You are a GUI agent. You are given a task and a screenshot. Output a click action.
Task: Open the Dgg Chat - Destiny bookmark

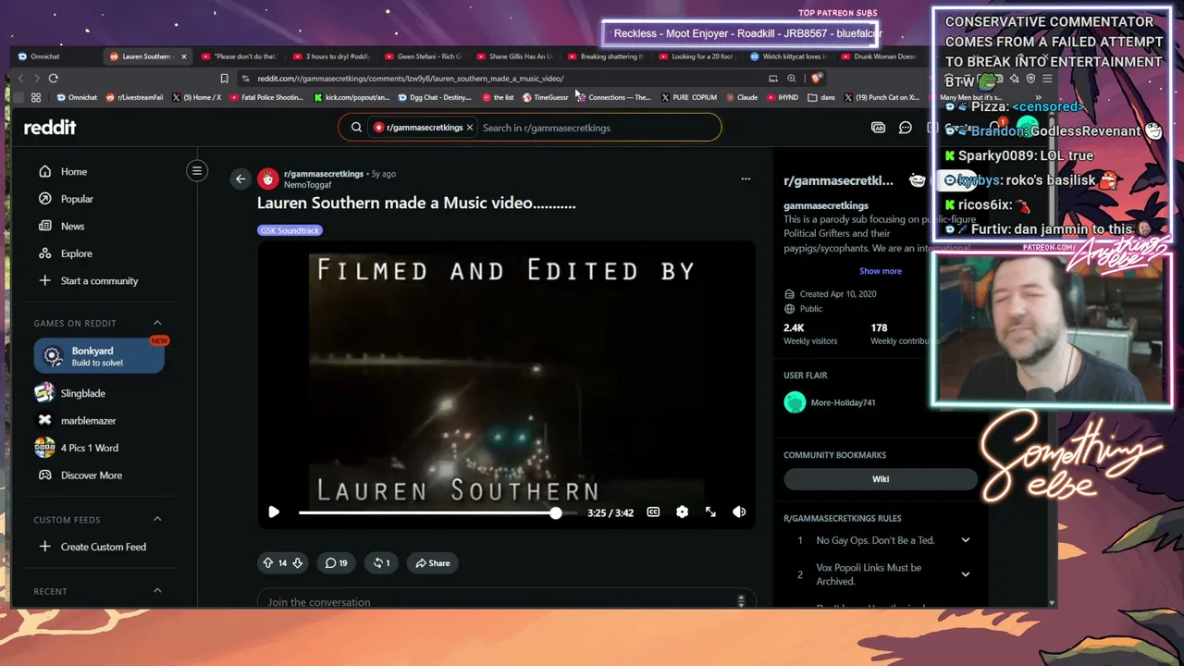click(435, 97)
